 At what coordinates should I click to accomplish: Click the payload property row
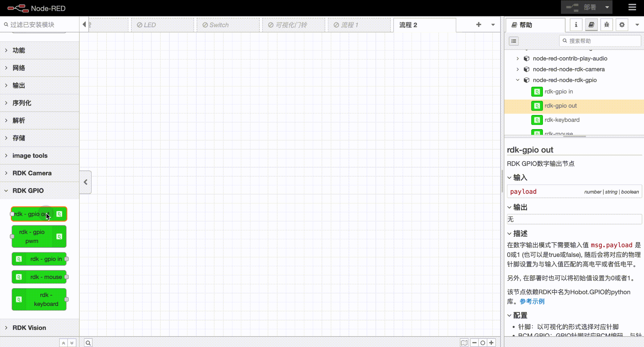click(574, 192)
